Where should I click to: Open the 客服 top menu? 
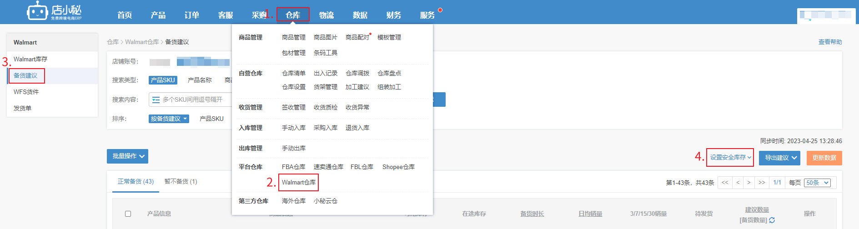pyautogui.click(x=226, y=15)
